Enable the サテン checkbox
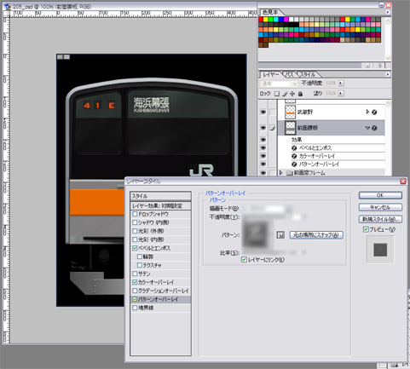410x369 pixels. click(135, 274)
